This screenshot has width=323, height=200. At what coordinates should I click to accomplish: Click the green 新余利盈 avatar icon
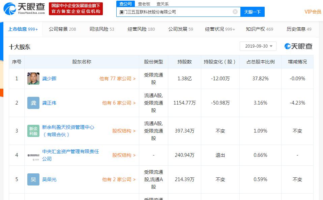[33, 131]
